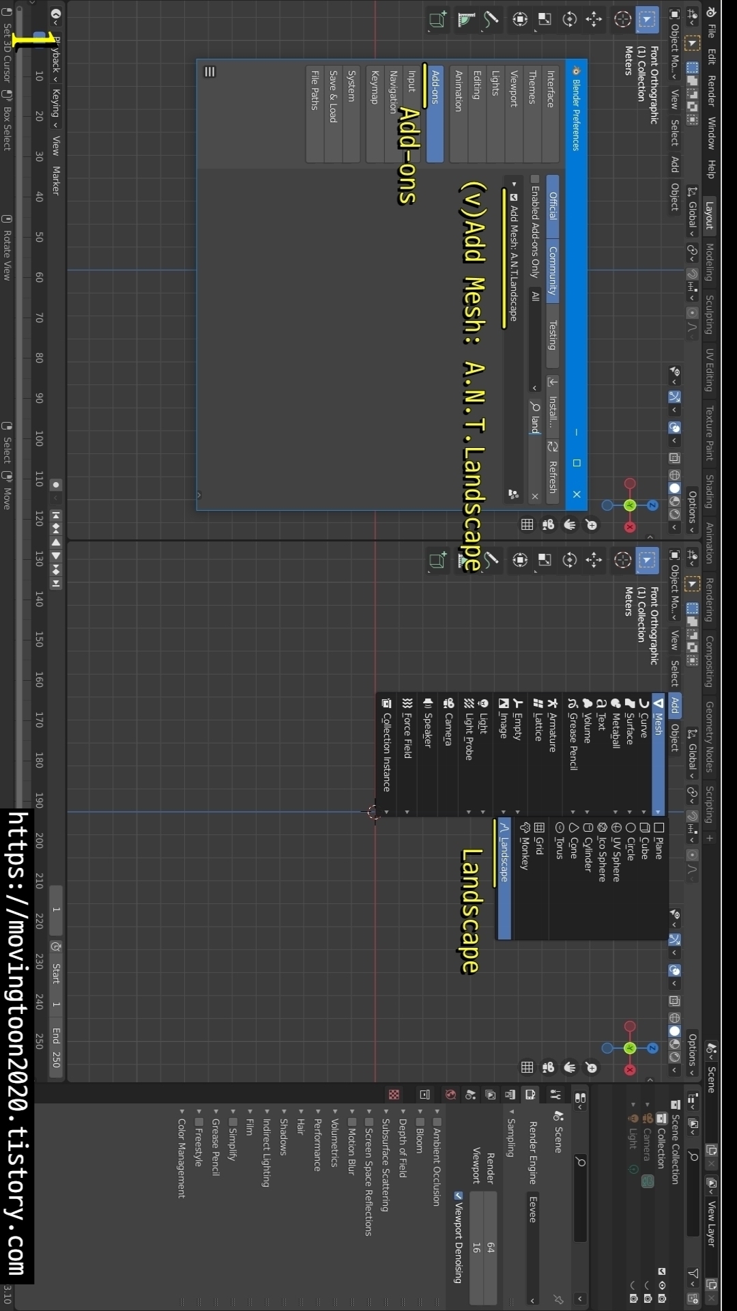Enable Freestyle checkbox

point(199,1122)
